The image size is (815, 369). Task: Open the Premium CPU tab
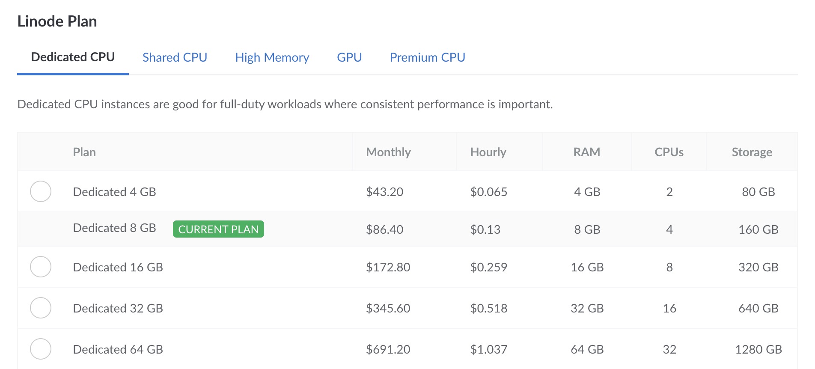click(427, 57)
